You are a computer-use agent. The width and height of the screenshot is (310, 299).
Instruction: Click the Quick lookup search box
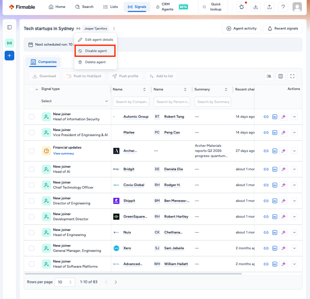[213, 7]
